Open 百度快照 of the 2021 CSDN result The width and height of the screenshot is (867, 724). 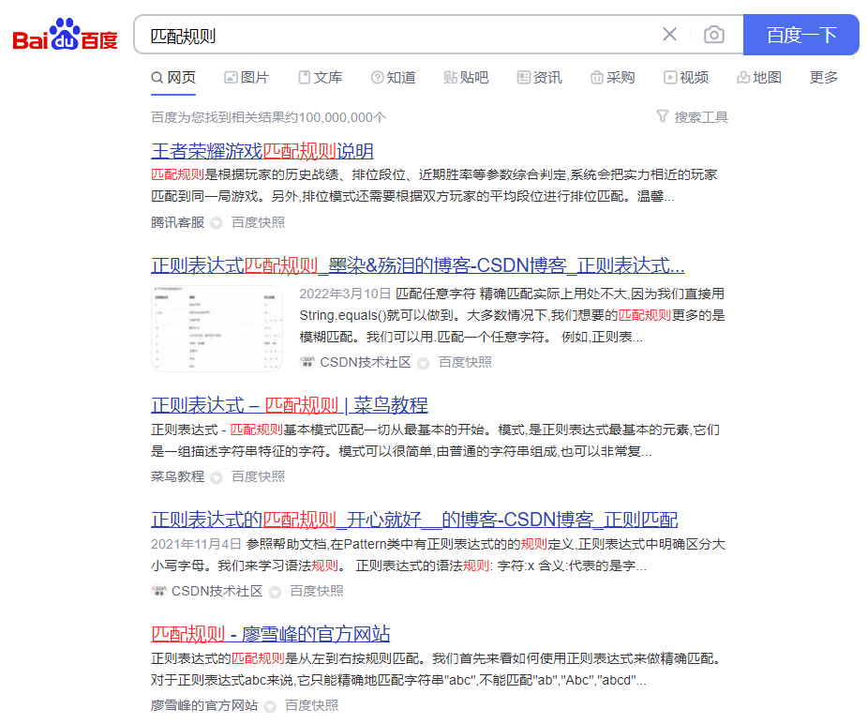pyautogui.click(x=317, y=591)
